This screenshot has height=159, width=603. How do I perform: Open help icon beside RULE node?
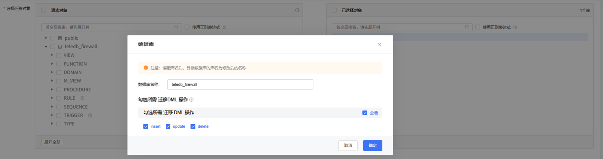pos(82,98)
